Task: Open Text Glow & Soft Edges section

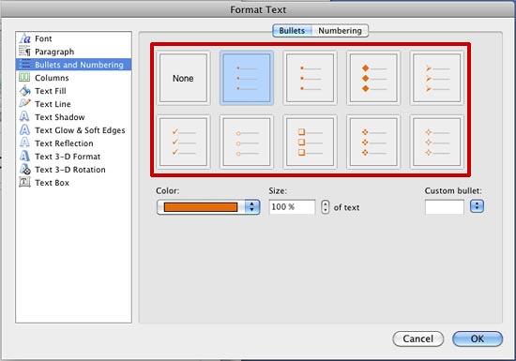Action: pos(80,130)
